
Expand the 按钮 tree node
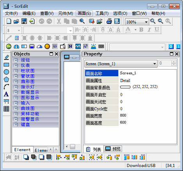(16, 60)
